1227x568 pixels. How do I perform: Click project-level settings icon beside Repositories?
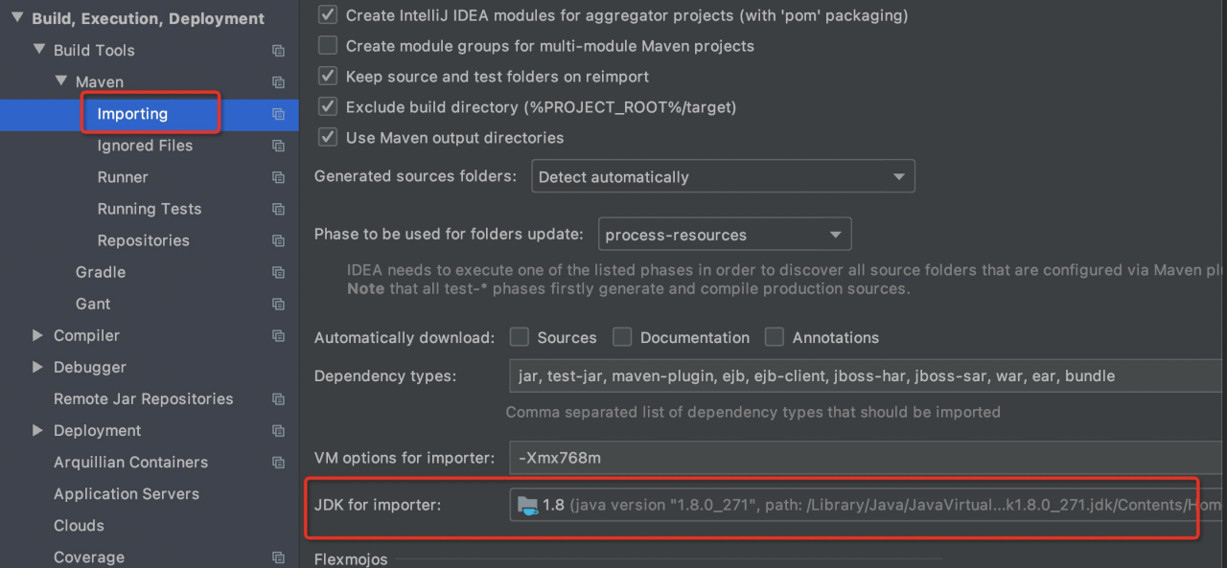click(x=278, y=240)
